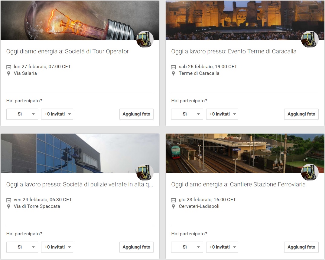Click Hai partecipato? on the Stazione Ferroviaria card
This screenshot has width=325, height=260.
coord(189,234)
